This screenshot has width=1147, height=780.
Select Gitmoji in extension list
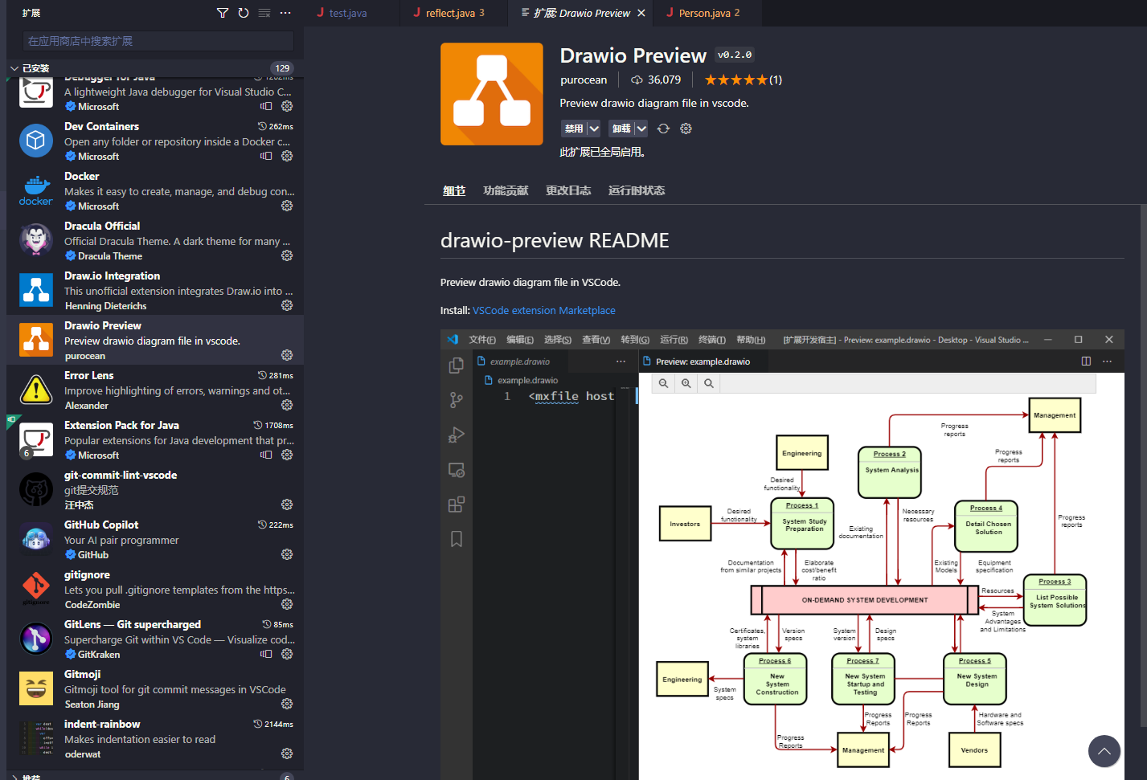tap(155, 688)
